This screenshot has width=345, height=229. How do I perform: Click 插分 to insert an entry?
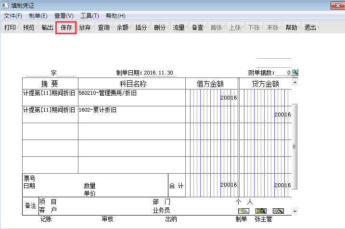coord(141,27)
